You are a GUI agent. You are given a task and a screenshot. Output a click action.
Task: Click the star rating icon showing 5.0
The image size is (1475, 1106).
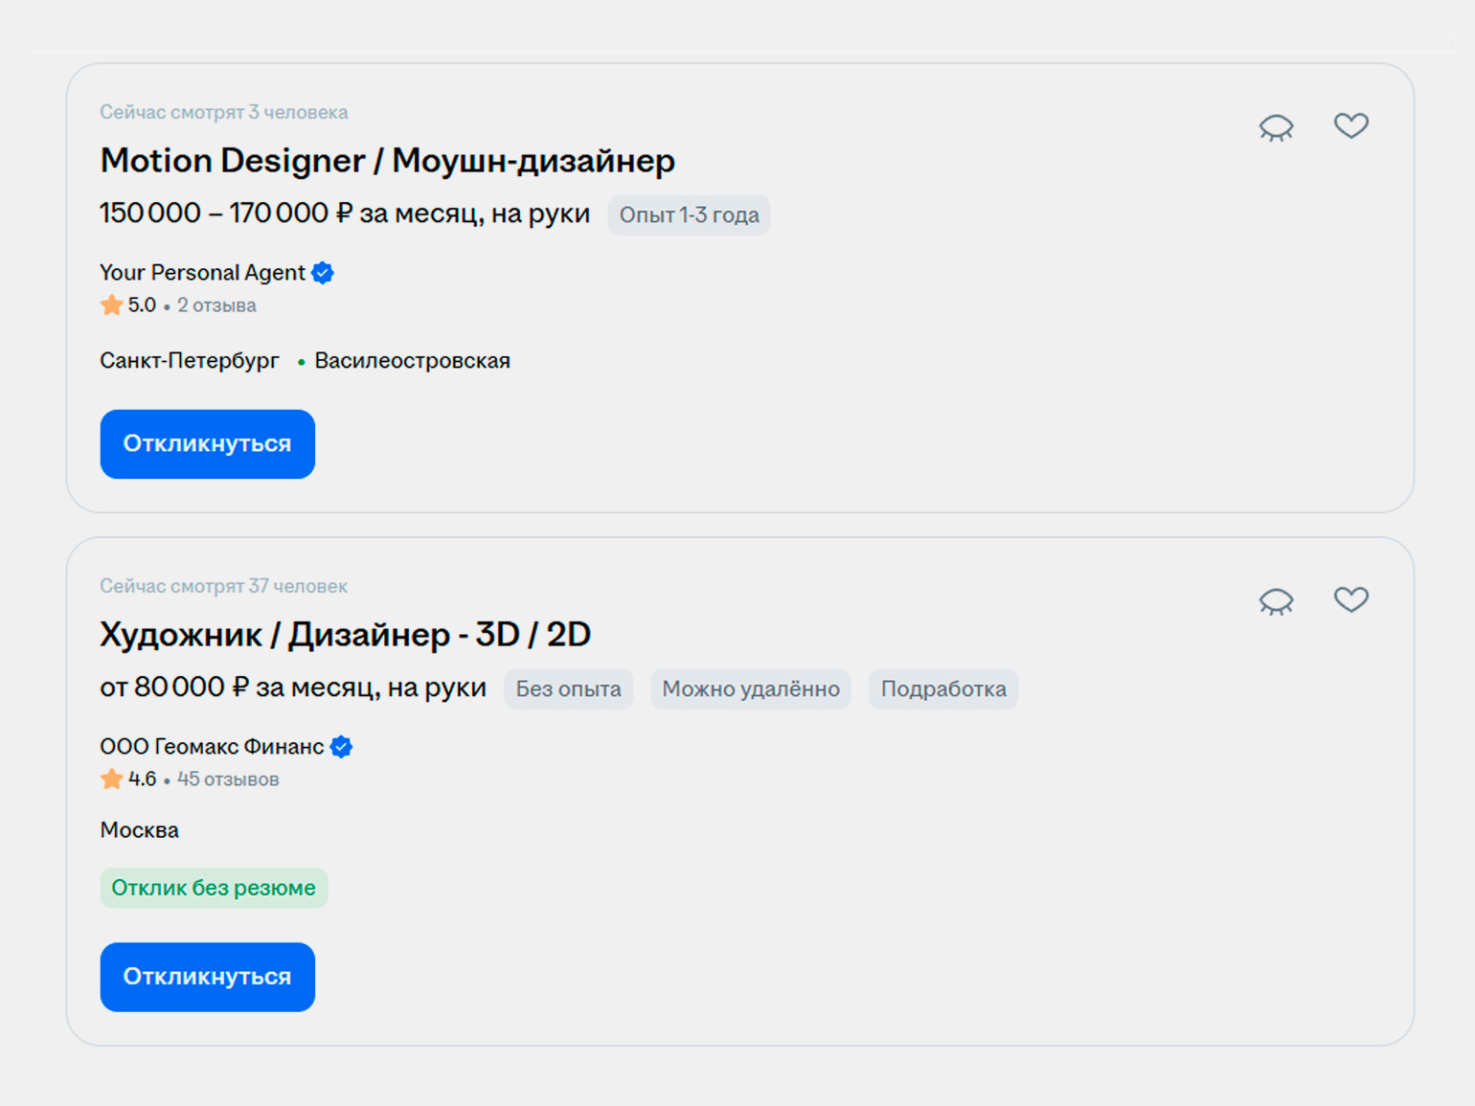point(112,305)
